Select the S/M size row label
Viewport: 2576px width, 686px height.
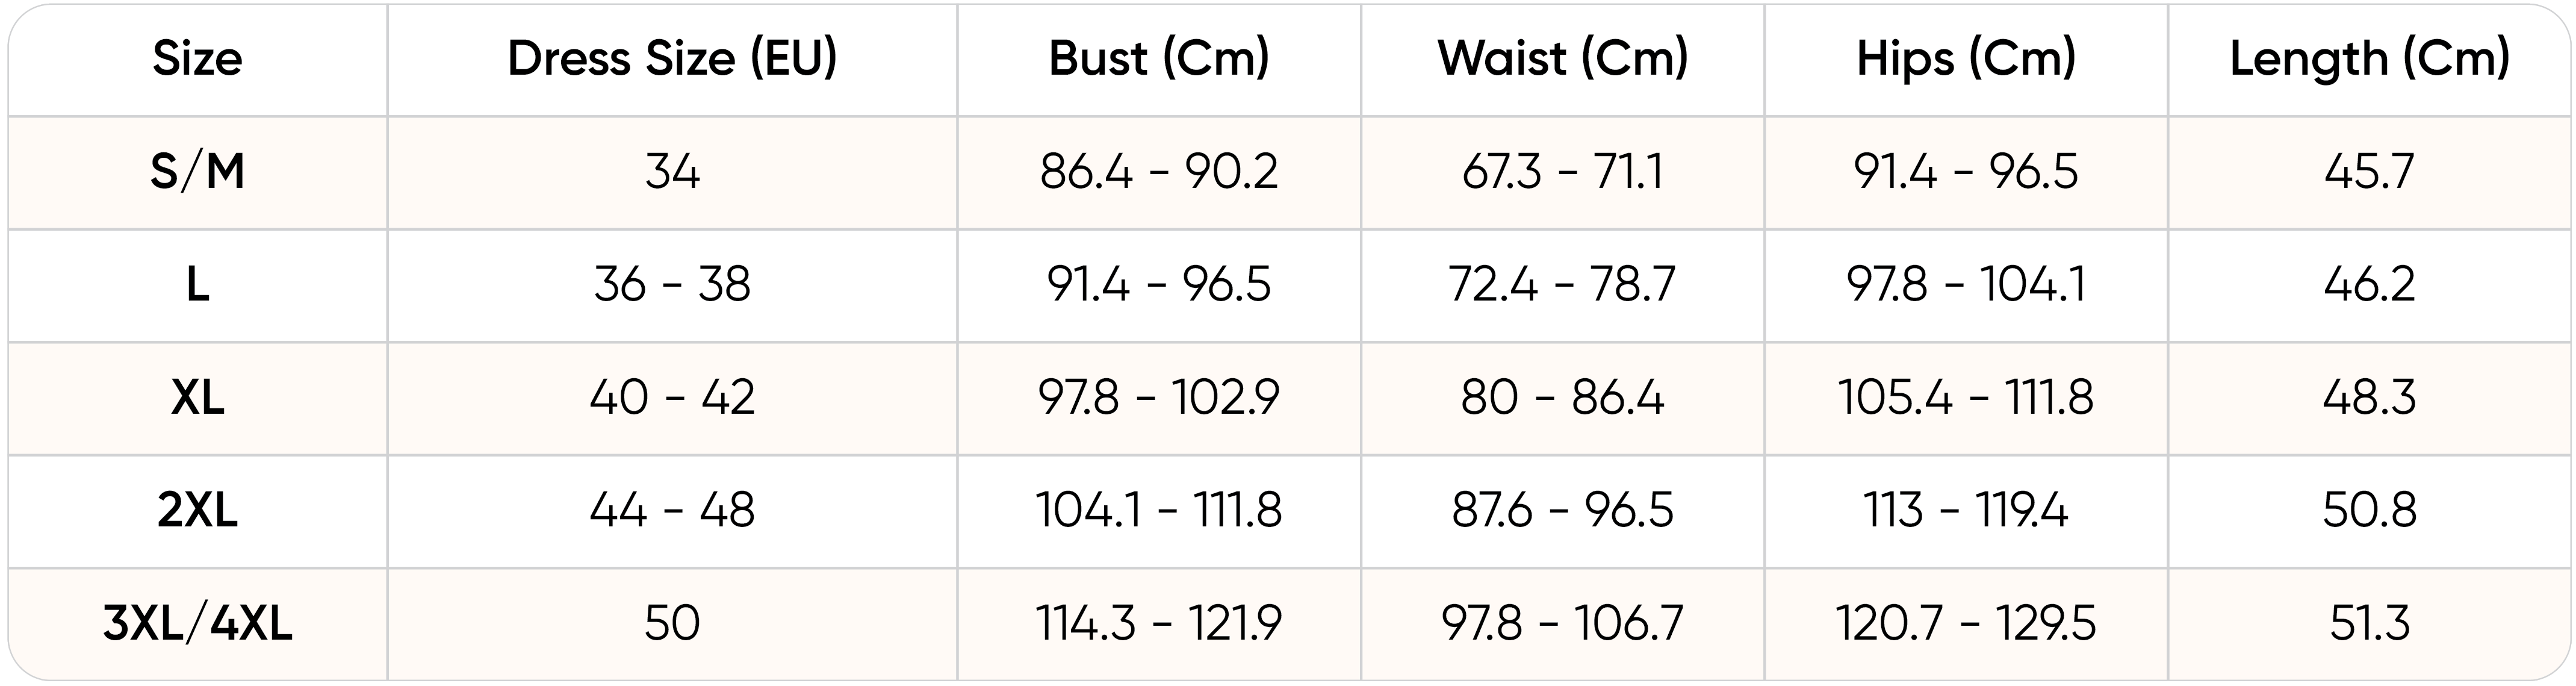click(197, 172)
